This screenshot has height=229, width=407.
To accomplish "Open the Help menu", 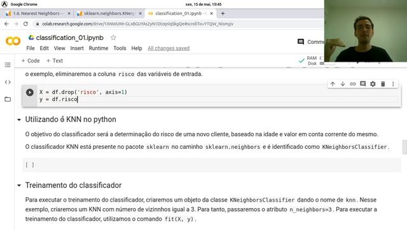I will [137, 48].
